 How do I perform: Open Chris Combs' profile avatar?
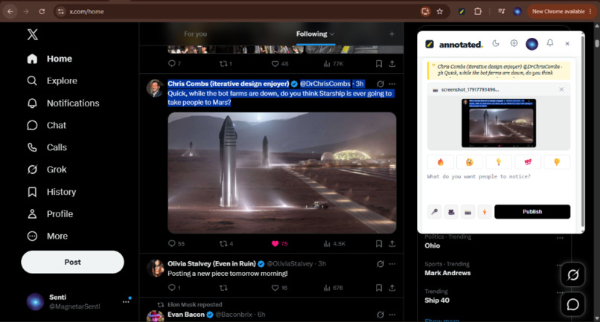(155, 88)
